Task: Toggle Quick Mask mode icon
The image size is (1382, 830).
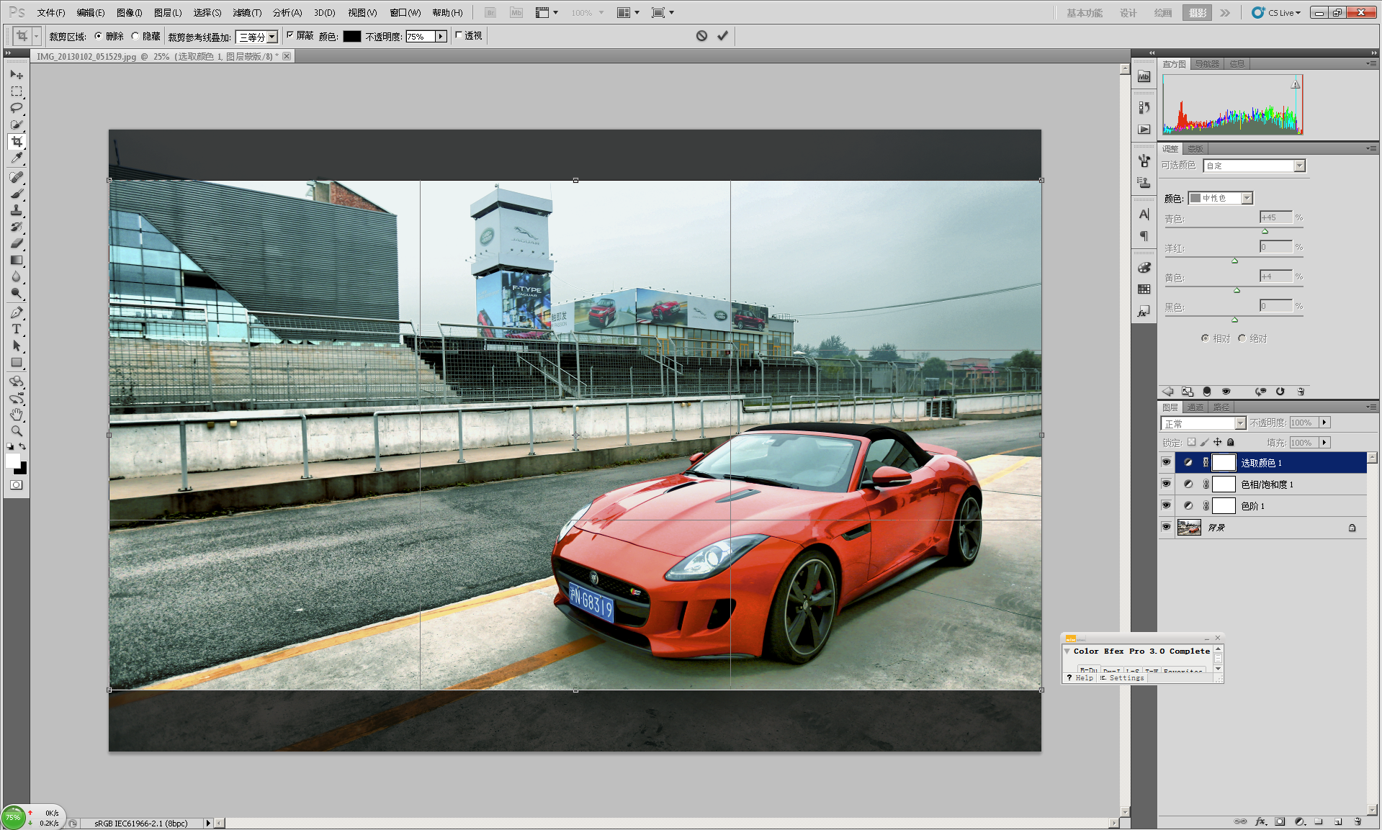Action: (x=17, y=485)
